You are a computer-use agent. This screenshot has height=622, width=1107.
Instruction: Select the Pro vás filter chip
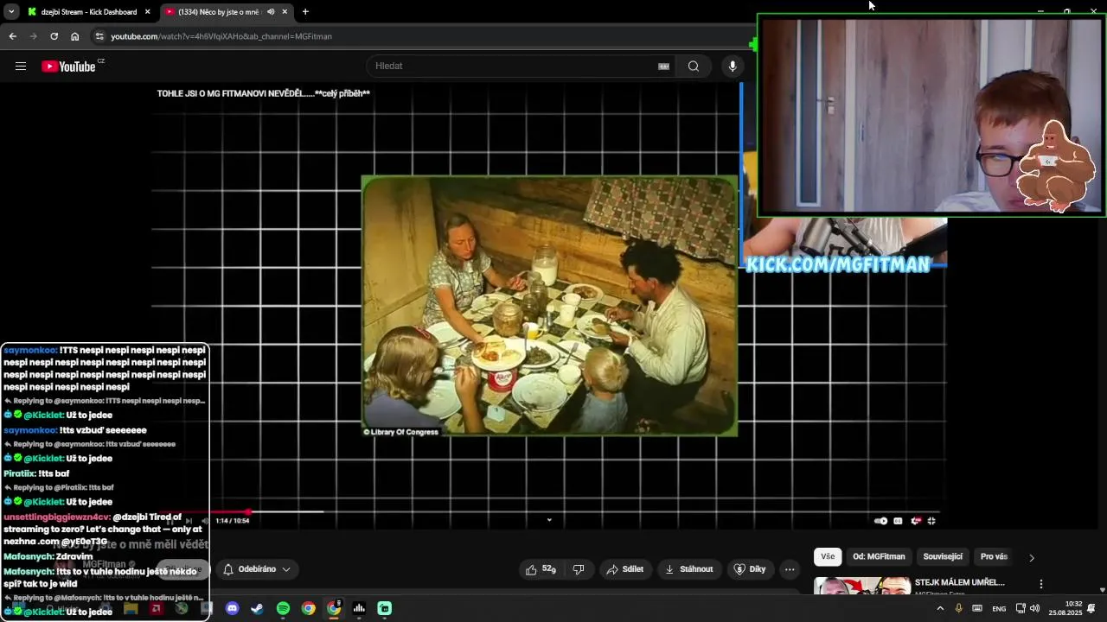click(x=994, y=557)
